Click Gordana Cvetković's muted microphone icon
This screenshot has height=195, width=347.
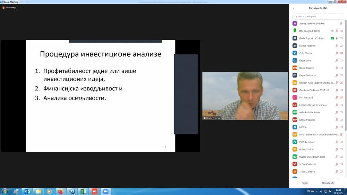[x=337, y=90]
